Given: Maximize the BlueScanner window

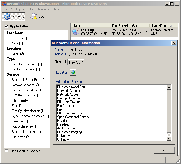Looking at the screenshot, I should 172,4.
